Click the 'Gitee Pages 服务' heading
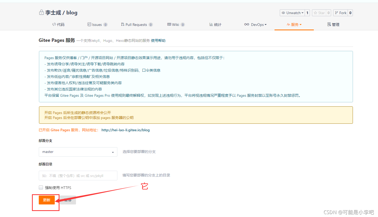Viewport: 378px width, 217px height. click(x=57, y=40)
